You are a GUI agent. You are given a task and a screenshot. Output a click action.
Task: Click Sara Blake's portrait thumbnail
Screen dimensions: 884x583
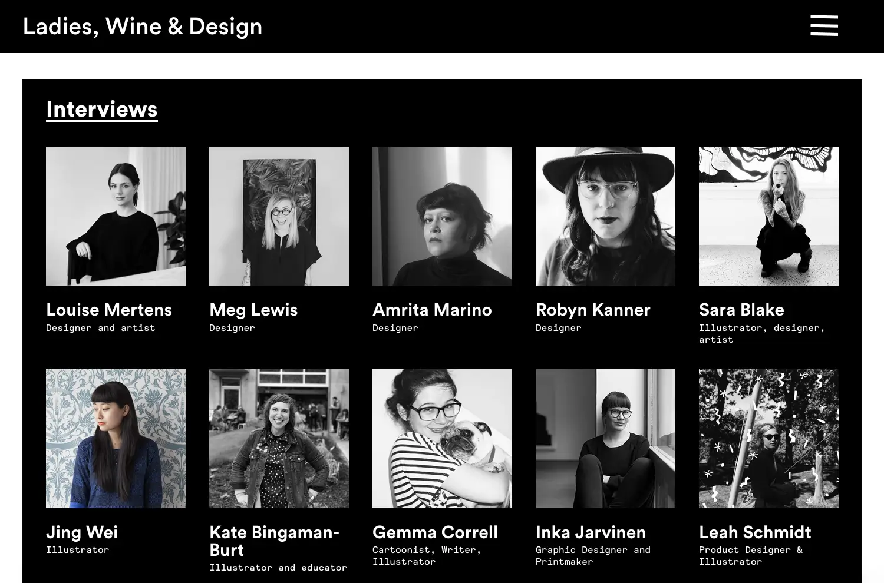(x=768, y=216)
